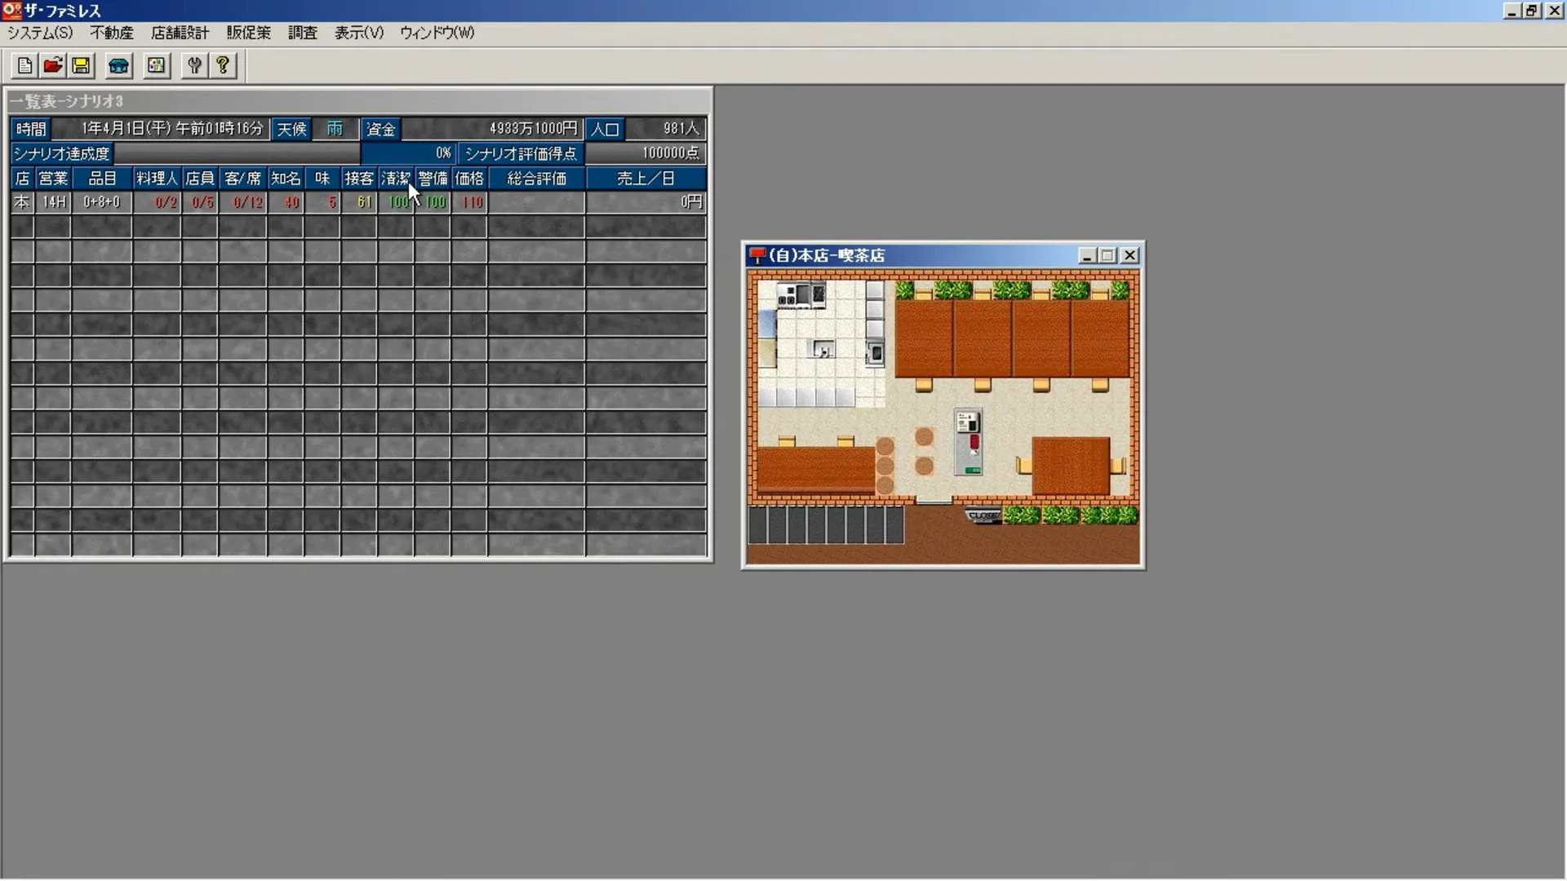
Task: Click the wrench settings icon
Action: pos(193,65)
